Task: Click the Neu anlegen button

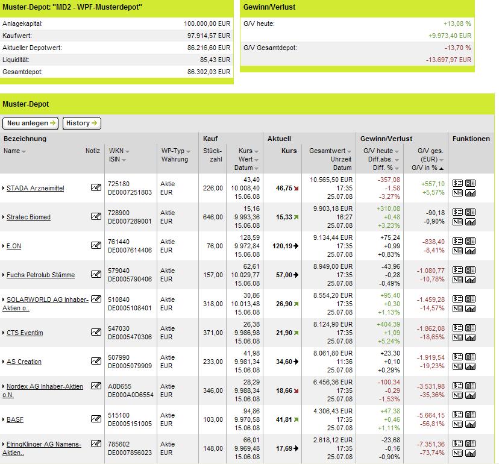Action: coord(31,123)
